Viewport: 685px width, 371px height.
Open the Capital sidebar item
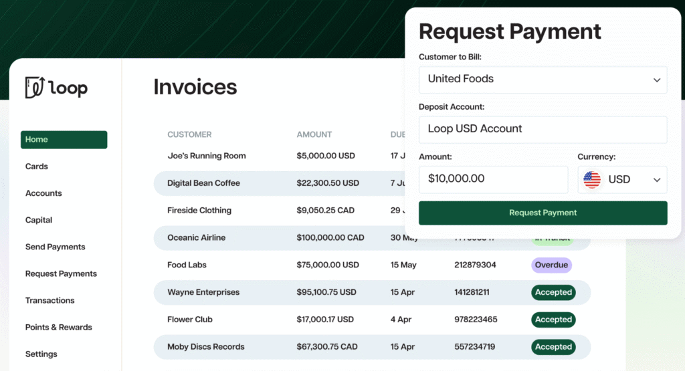[x=39, y=220]
